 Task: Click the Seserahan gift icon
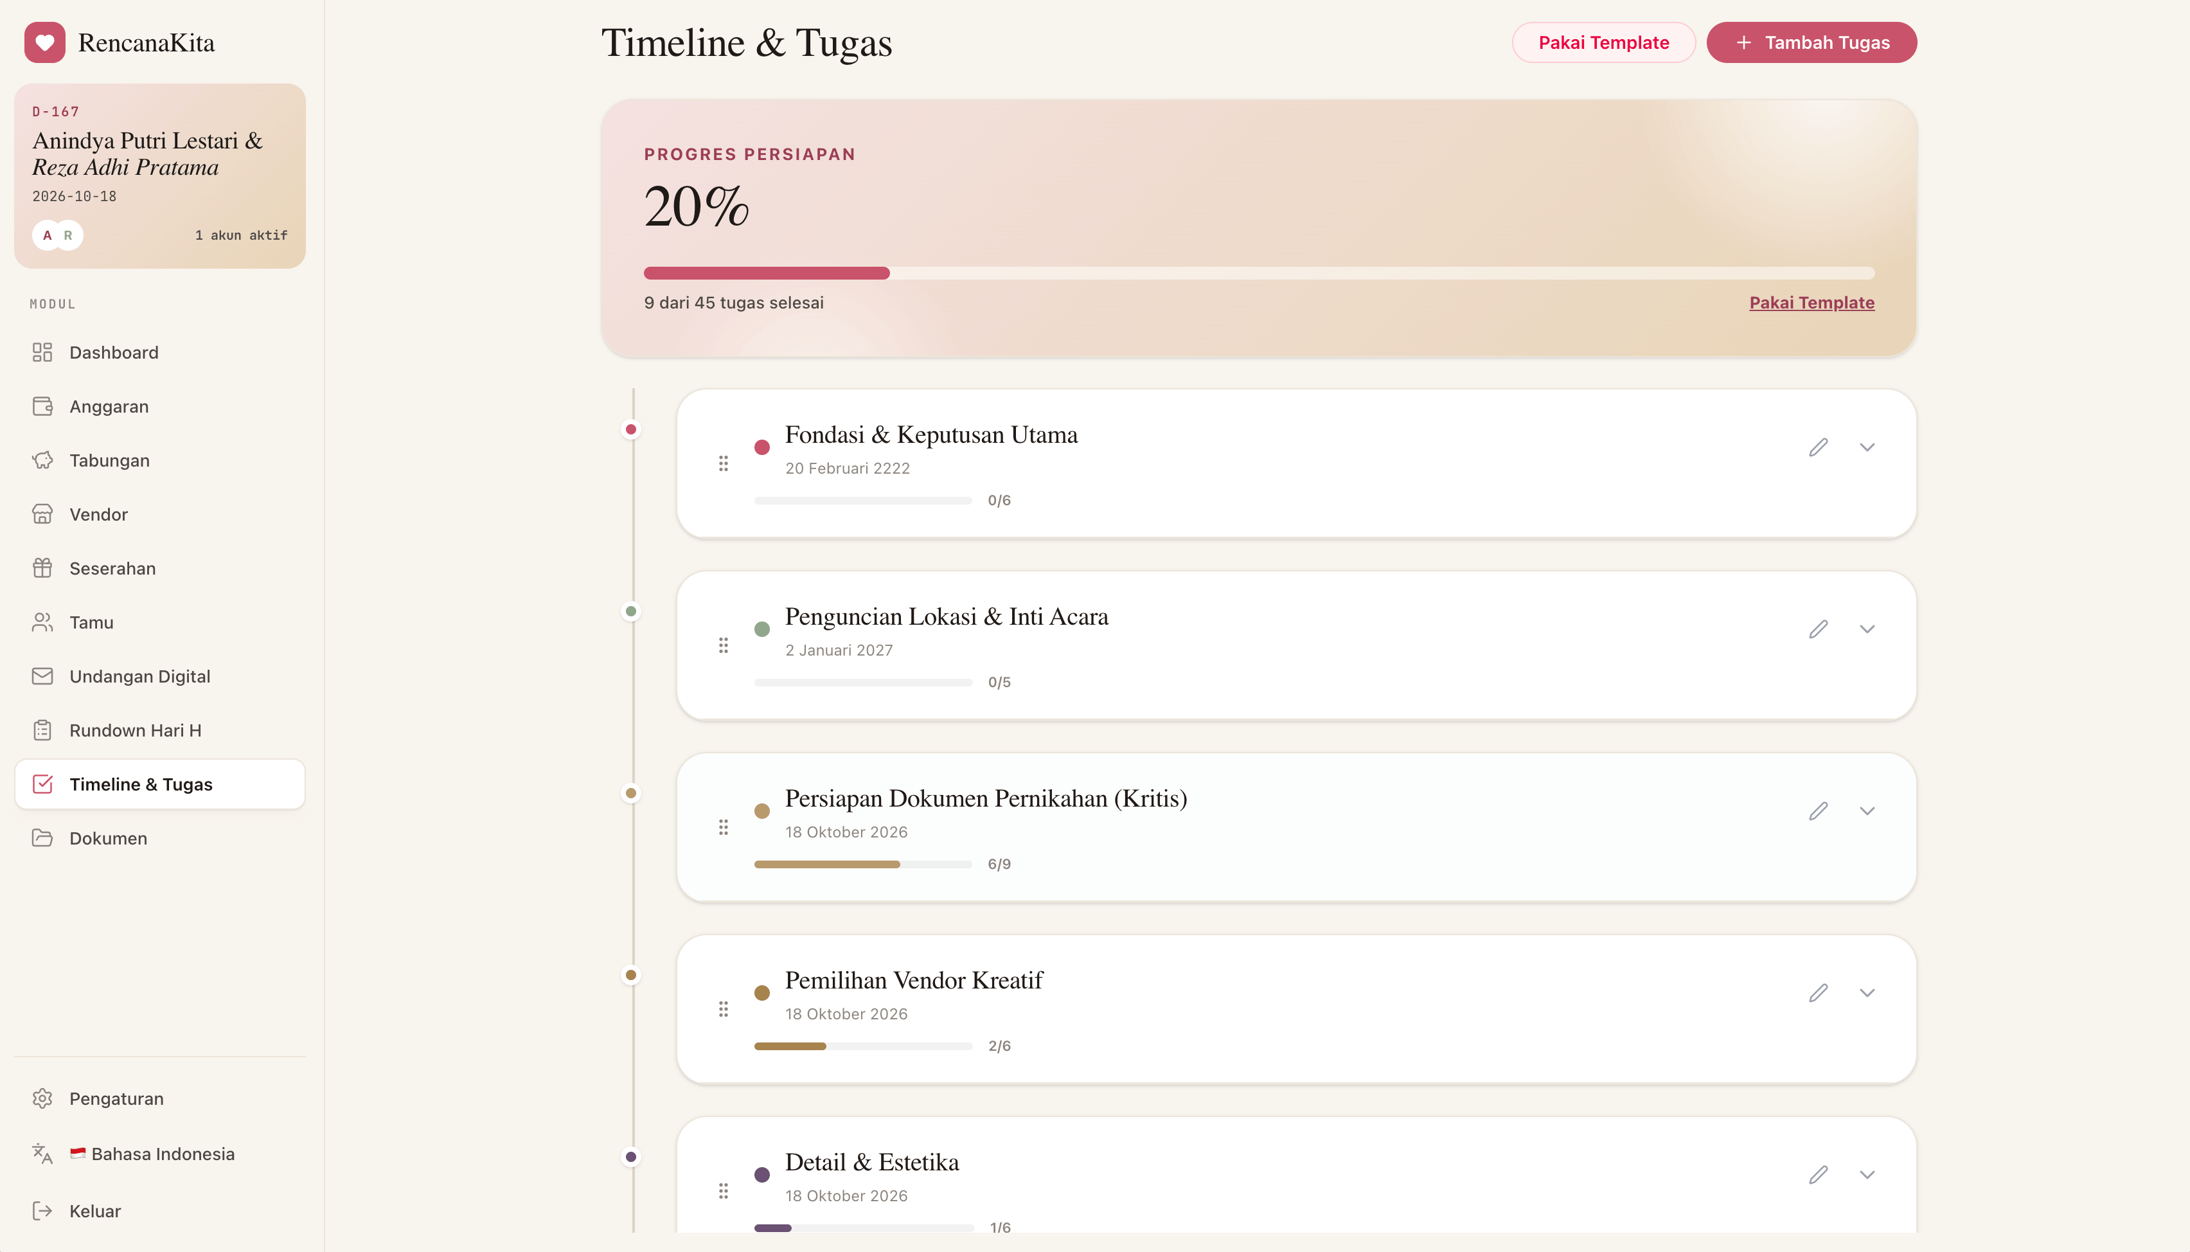(x=42, y=568)
